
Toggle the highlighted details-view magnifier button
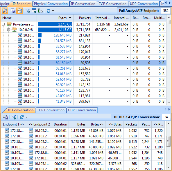19,11
